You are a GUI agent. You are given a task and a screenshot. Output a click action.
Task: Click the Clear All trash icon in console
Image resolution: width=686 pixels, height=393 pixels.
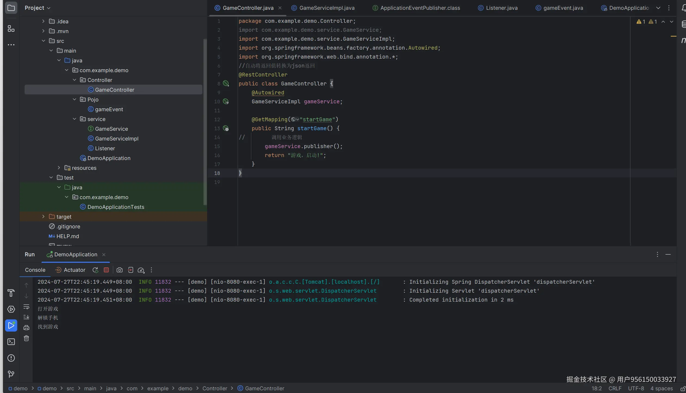[x=26, y=338]
